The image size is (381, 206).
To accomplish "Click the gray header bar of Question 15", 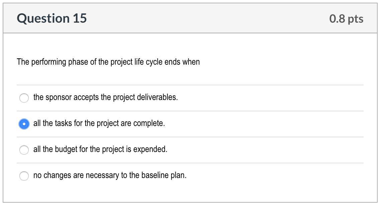I will click(190, 18).
